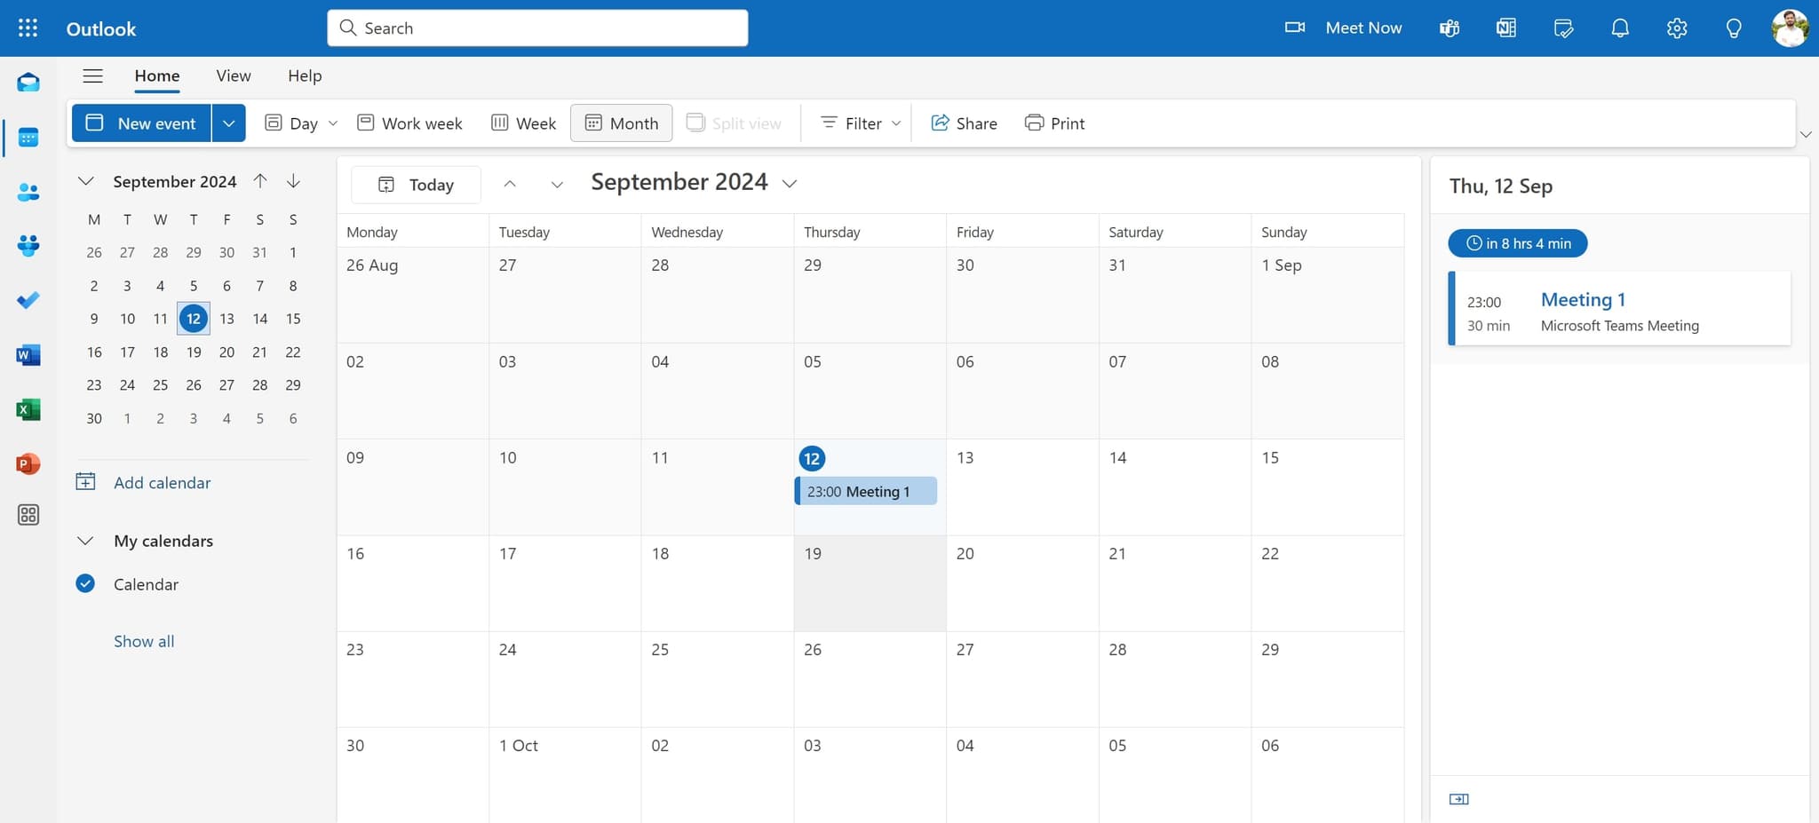
Task: Open the app launcher grid
Action: click(x=28, y=28)
